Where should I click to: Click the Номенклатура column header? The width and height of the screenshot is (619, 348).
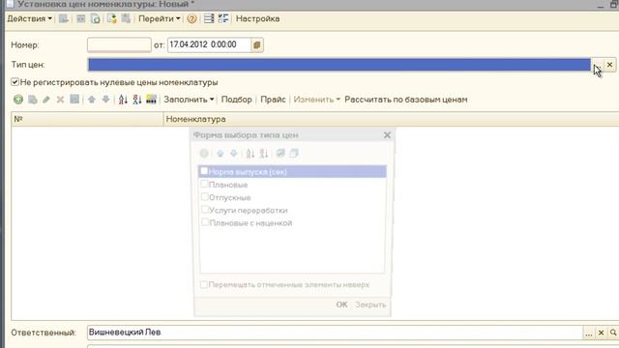391,119
